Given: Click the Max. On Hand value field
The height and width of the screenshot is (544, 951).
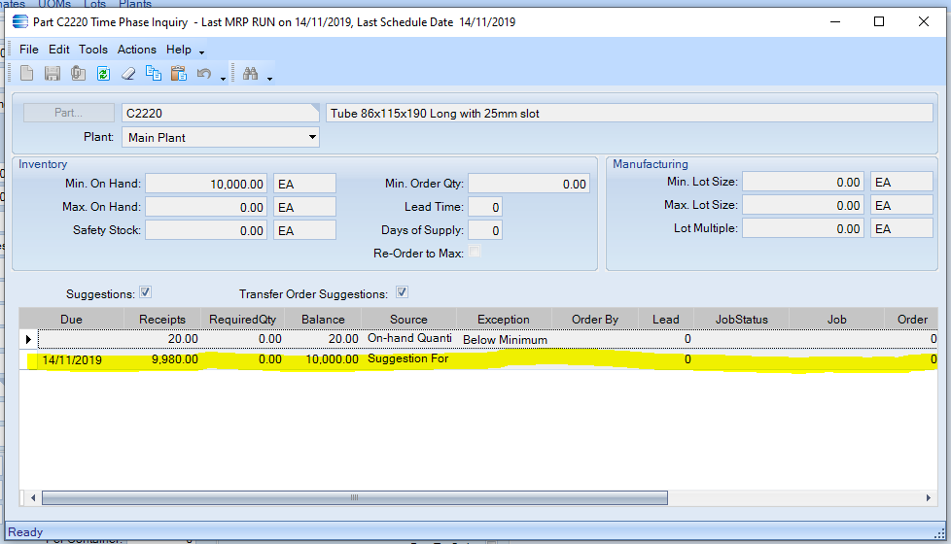Looking at the screenshot, I should [x=206, y=207].
